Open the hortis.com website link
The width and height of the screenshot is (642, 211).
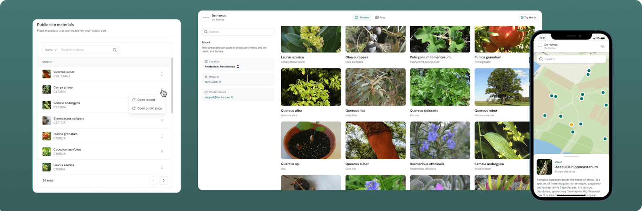[213, 82]
